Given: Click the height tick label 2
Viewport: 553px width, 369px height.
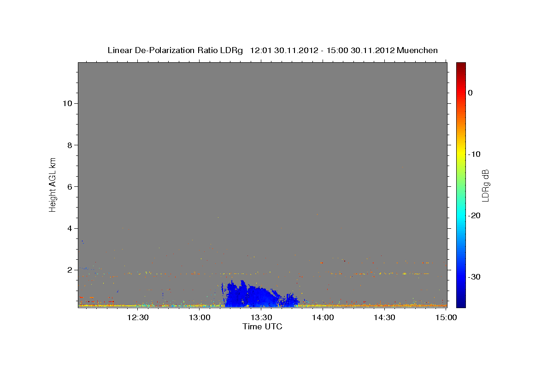Looking at the screenshot, I should pos(69,270).
